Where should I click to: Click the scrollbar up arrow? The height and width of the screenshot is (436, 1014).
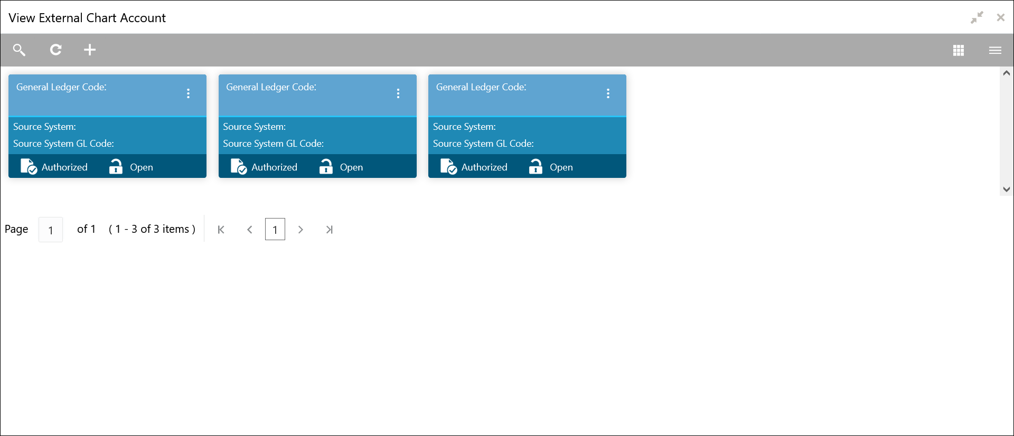point(1007,73)
